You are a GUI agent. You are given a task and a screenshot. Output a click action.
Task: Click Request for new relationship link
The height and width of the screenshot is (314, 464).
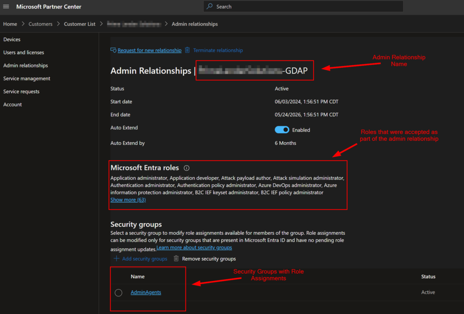coord(150,50)
